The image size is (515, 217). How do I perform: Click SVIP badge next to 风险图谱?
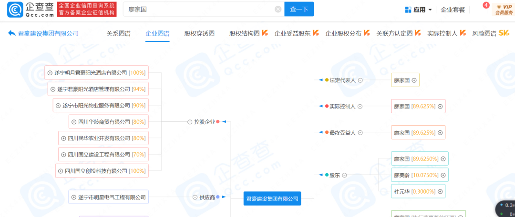pyautogui.click(x=504, y=33)
